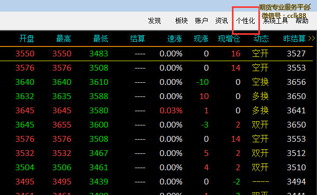The image size is (317, 195).
Task: Select the lowest price 3588
Action: pyautogui.click(x=99, y=96)
